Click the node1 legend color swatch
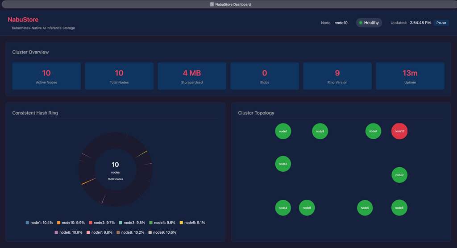This screenshot has height=248, width=457. (27, 223)
